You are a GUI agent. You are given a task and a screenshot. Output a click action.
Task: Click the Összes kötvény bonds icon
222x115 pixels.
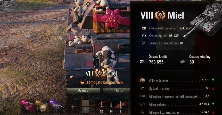pyautogui.click(x=183, y=62)
